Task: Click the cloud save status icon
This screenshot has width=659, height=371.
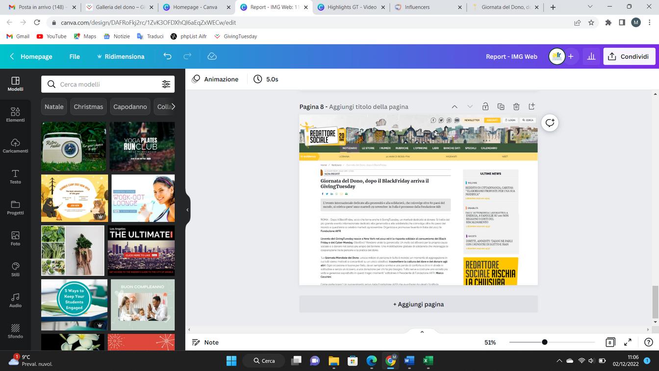Action: pyautogui.click(x=212, y=56)
